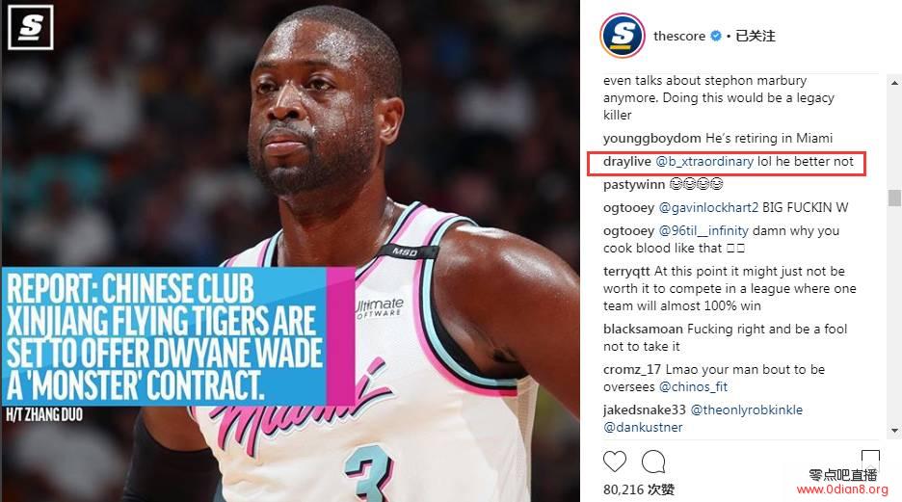Image resolution: width=902 pixels, height=502 pixels.
Task: Open @gavinlockhart2 mention link
Action: 708,207
